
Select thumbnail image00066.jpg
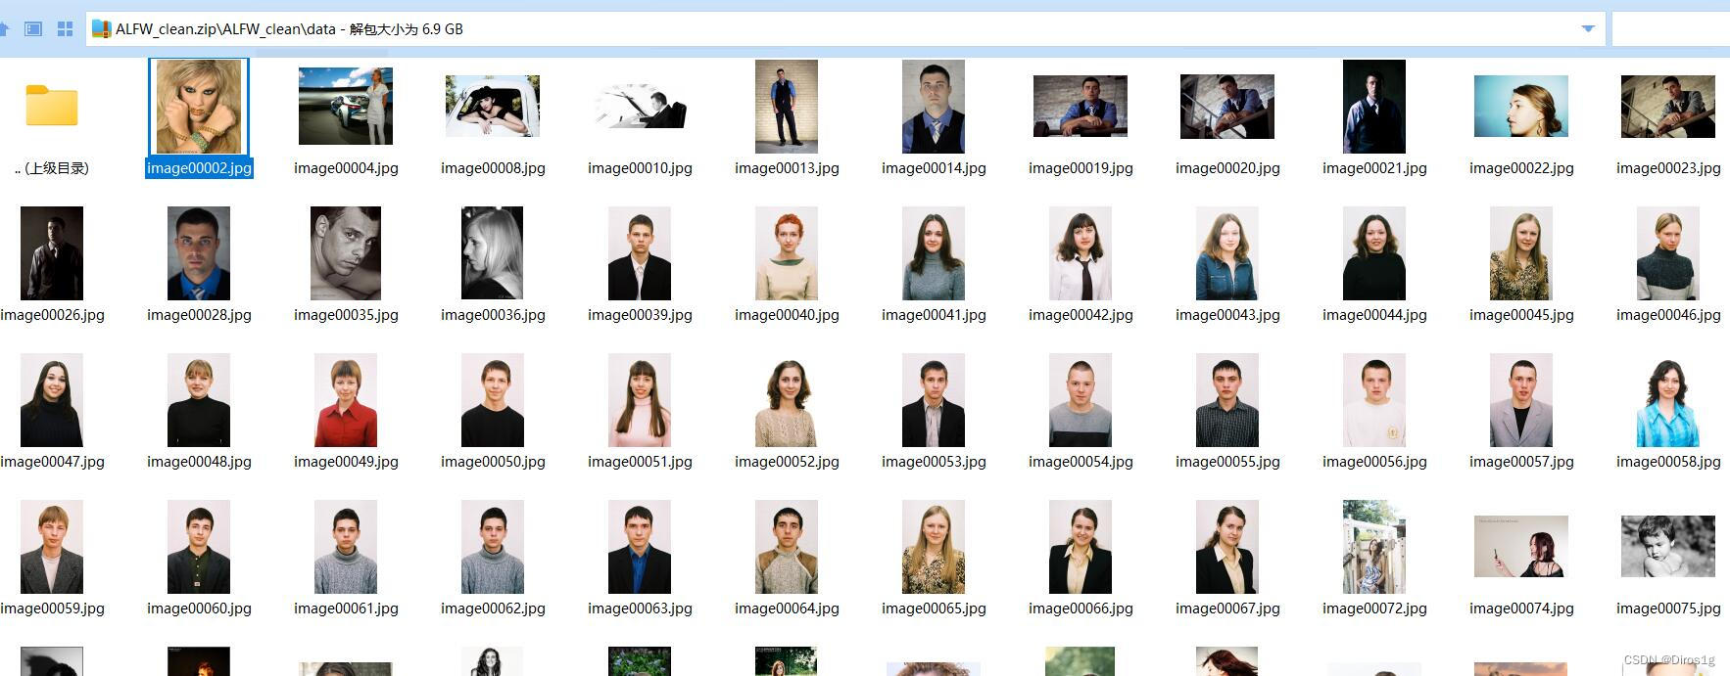click(x=1081, y=546)
